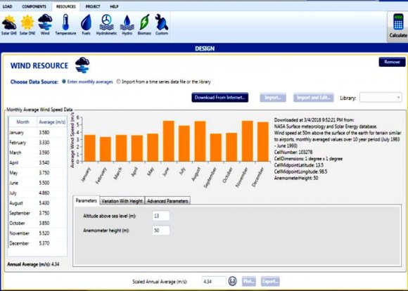
Task: Switch to Variation With Height tab
Action: click(122, 201)
